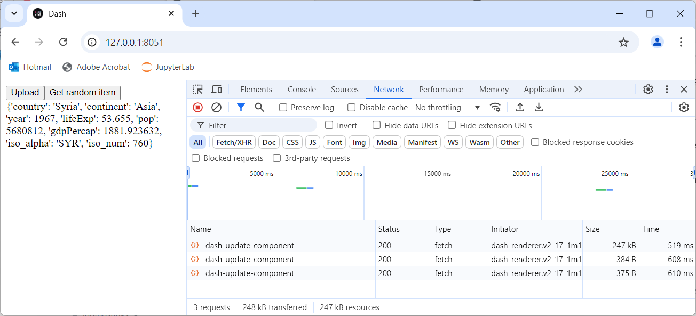Screen dimensions: 696x316
Task: Select the inspect element picker icon
Action: pos(198,90)
